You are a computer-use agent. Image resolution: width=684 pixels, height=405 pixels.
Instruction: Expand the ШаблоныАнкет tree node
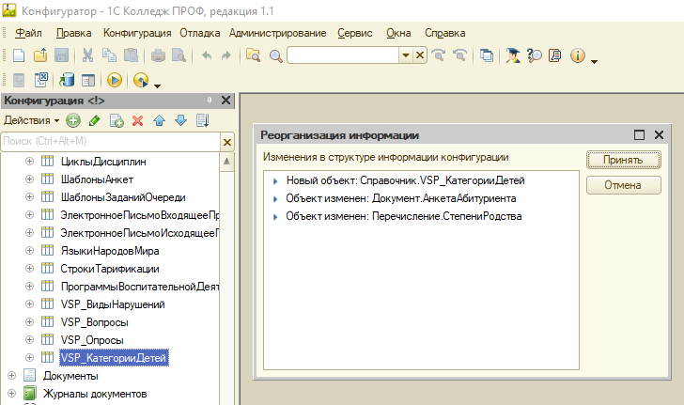click(x=29, y=179)
